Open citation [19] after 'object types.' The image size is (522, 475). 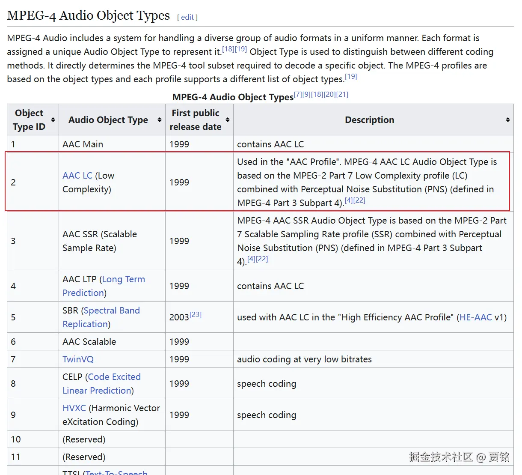pos(351,76)
